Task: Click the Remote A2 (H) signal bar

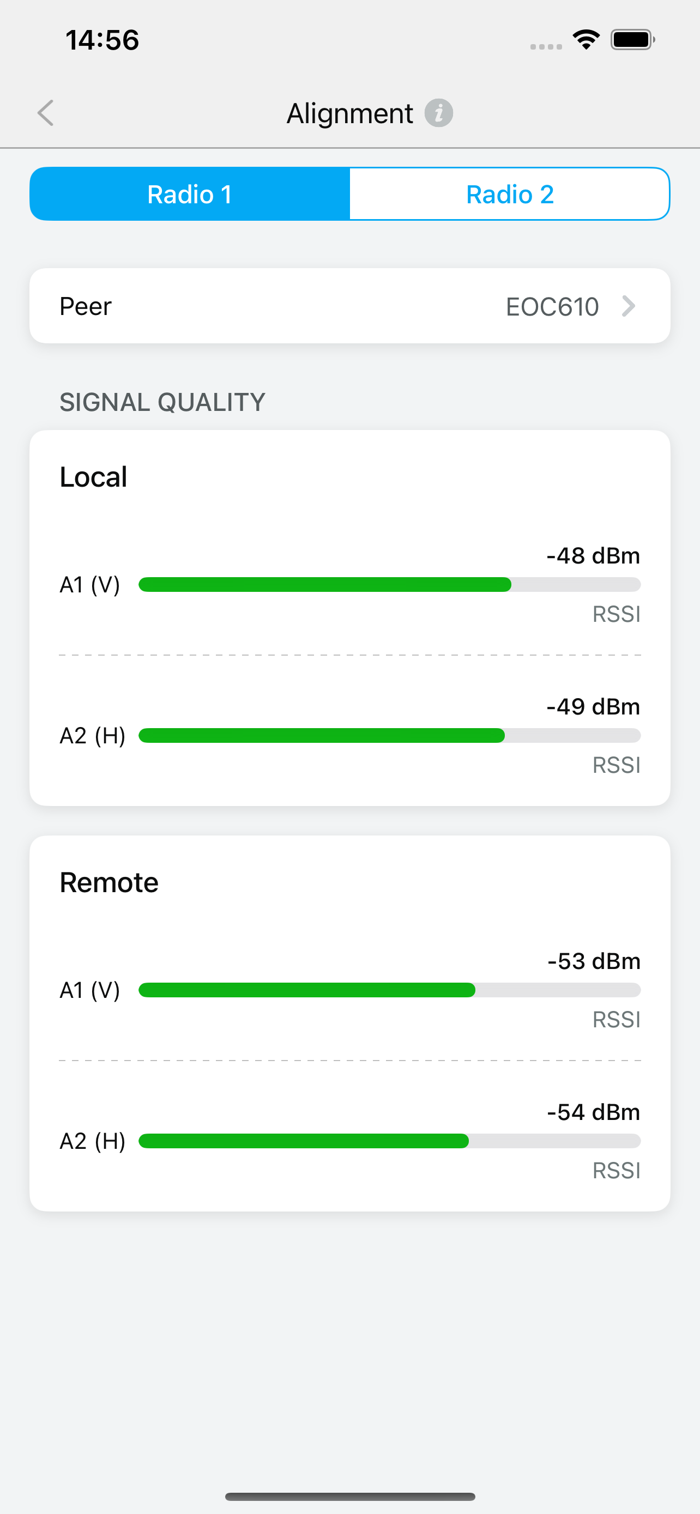Action: click(x=390, y=1141)
